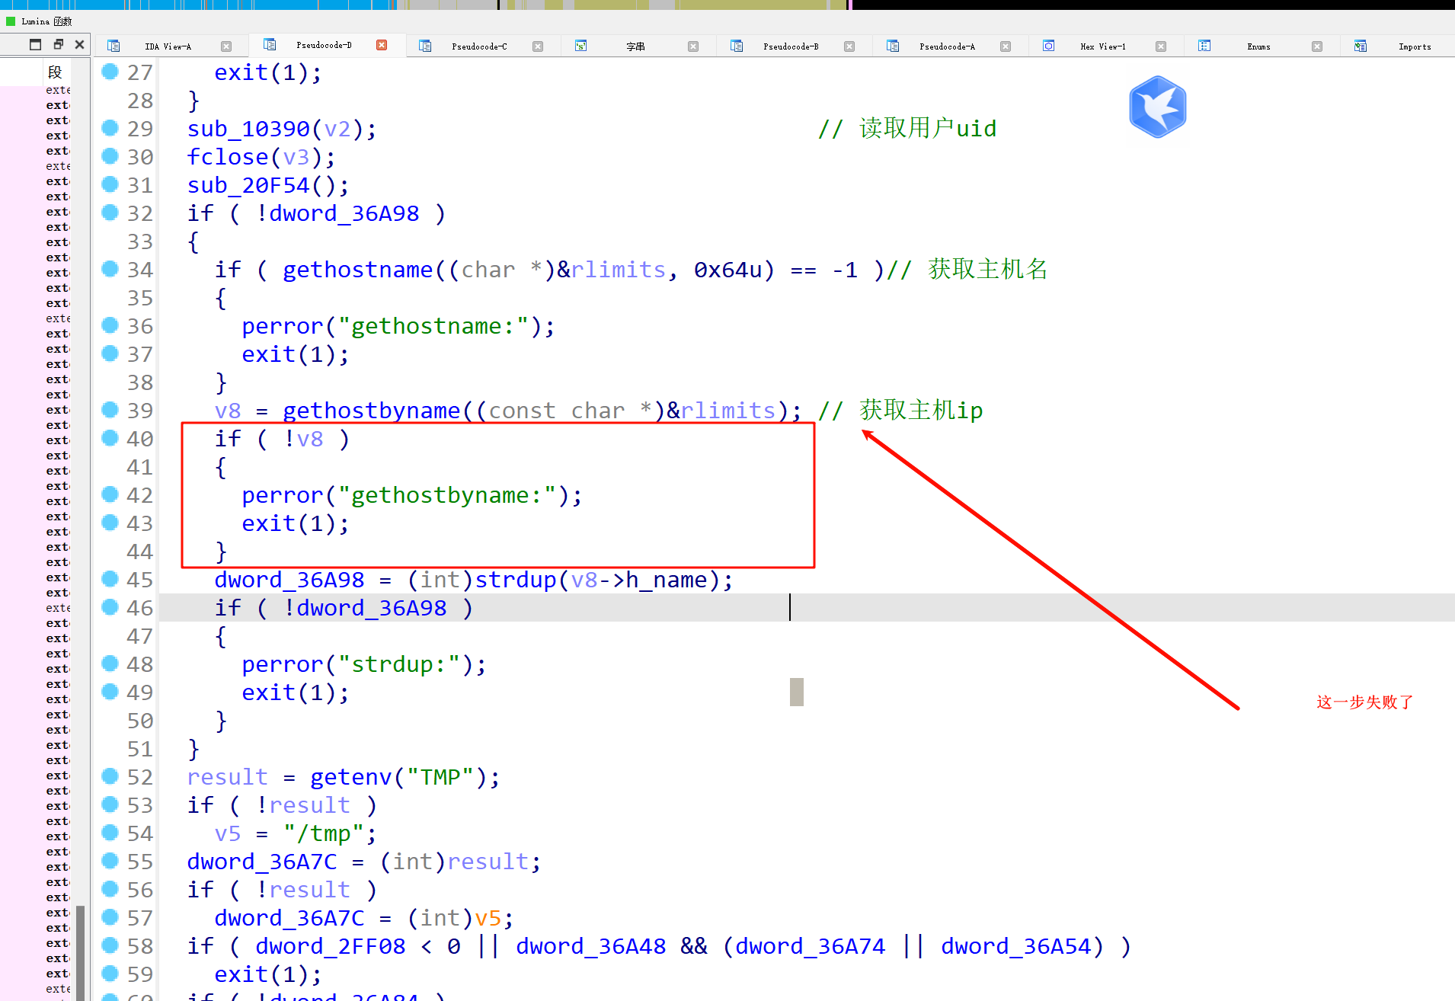1455x1001 pixels.
Task: Float the left segments panel
Action: click(x=58, y=44)
